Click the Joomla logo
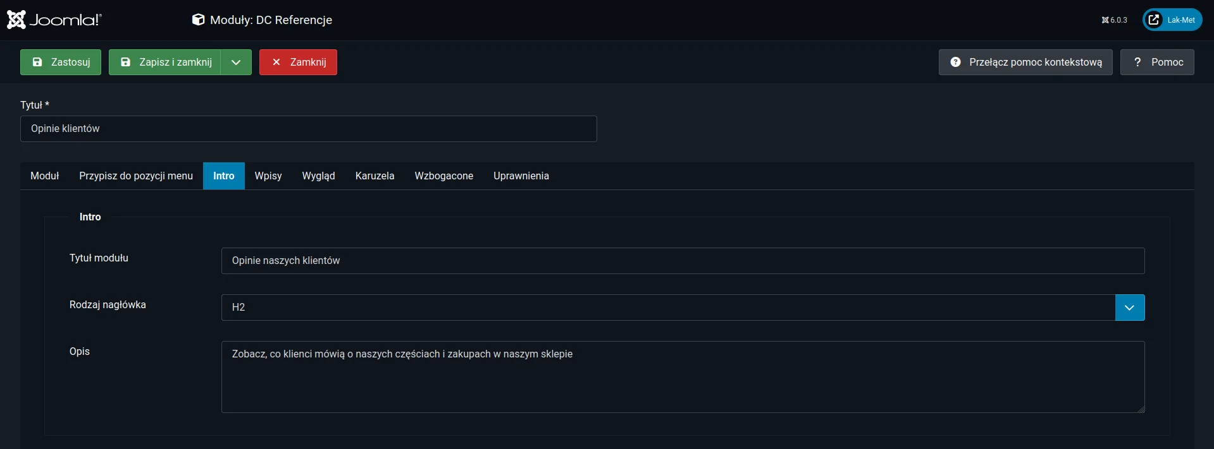This screenshot has height=449, width=1214. tap(54, 20)
